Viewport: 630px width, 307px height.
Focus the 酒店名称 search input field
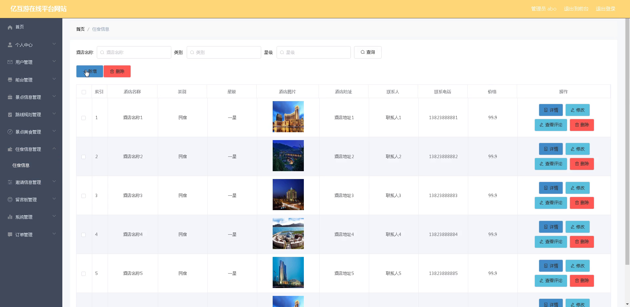pyautogui.click(x=134, y=52)
